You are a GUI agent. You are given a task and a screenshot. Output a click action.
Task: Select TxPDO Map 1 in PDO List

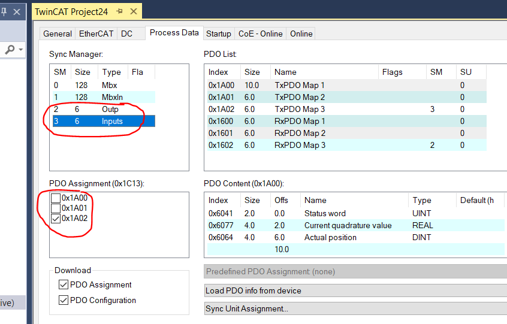pyautogui.click(x=299, y=85)
